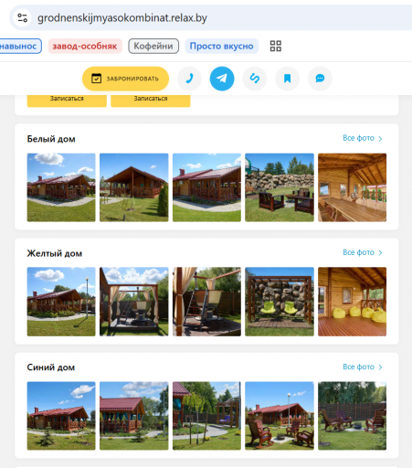This screenshot has width=412, height=468.
Task: Open the chat bubble icon
Action: point(320,79)
